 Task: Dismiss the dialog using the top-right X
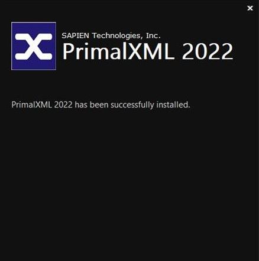pos(250,8)
